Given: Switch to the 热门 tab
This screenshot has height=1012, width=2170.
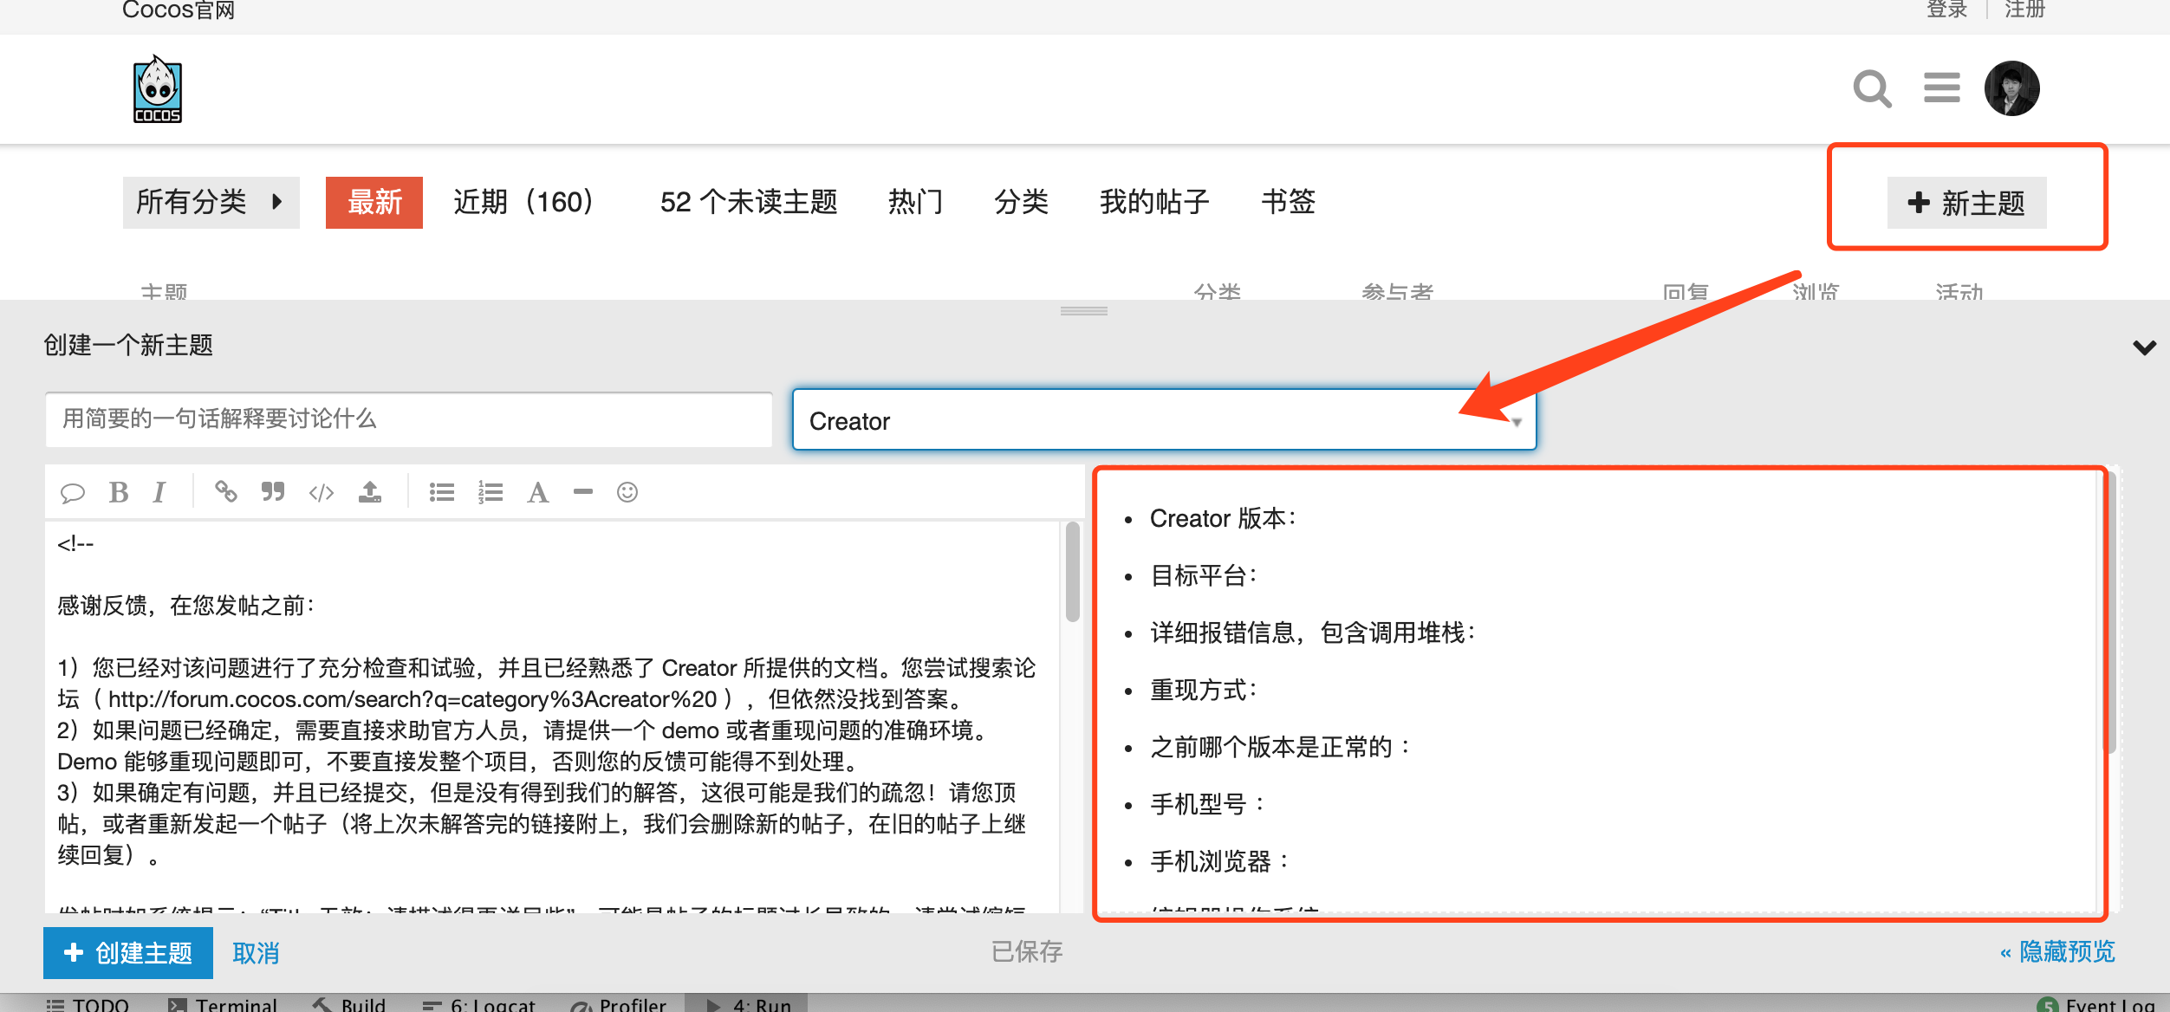Looking at the screenshot, I should [915, 203].
